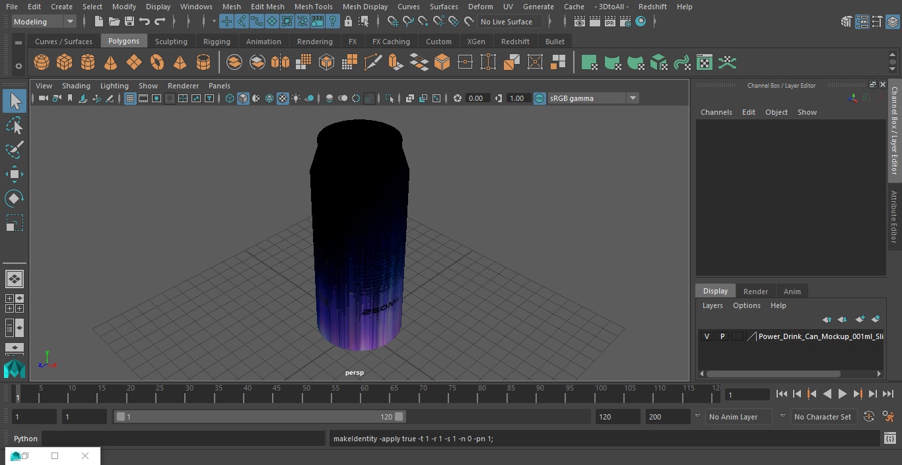
Task: Toggle use all lights in viewport
Action: click(x=296, y=98)
